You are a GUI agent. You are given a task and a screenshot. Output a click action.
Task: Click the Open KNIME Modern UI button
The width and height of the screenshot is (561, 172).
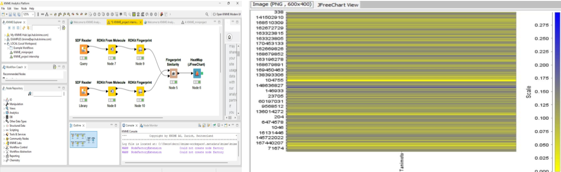pos(227,14)
